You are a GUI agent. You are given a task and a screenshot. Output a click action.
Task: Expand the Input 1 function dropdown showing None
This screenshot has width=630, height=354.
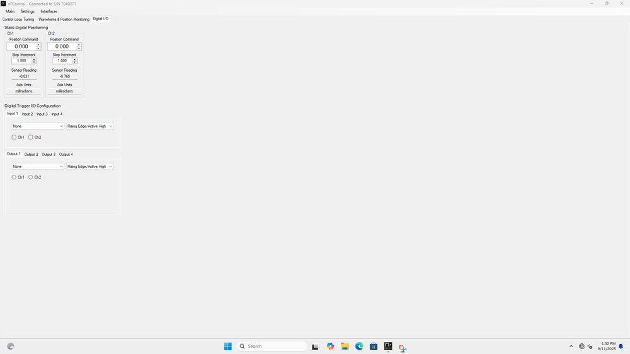[38, 126]
